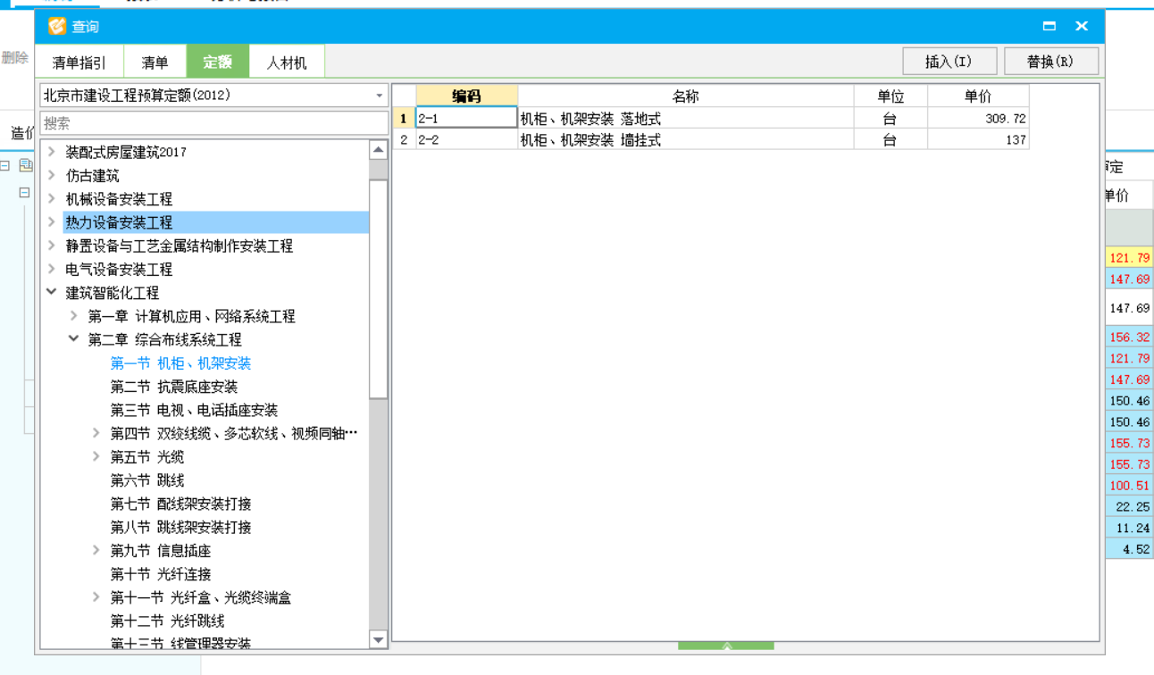
Task: Expand 第十一节 光纤盒、光缆终端盒 arrow
Action: click(96, 596)
